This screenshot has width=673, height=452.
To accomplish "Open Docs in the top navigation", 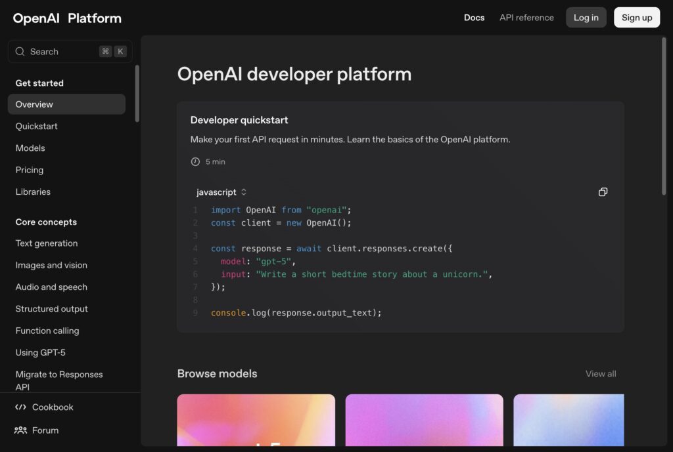I will (x=474, y=18).
